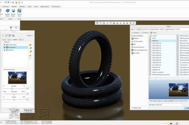
Task: Click Refit icon in graphics toolbar
Action: (x=97, y=23)
